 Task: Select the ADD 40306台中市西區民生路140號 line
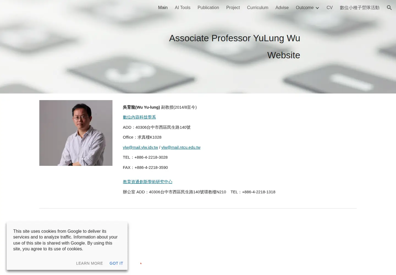coord(157,127)
